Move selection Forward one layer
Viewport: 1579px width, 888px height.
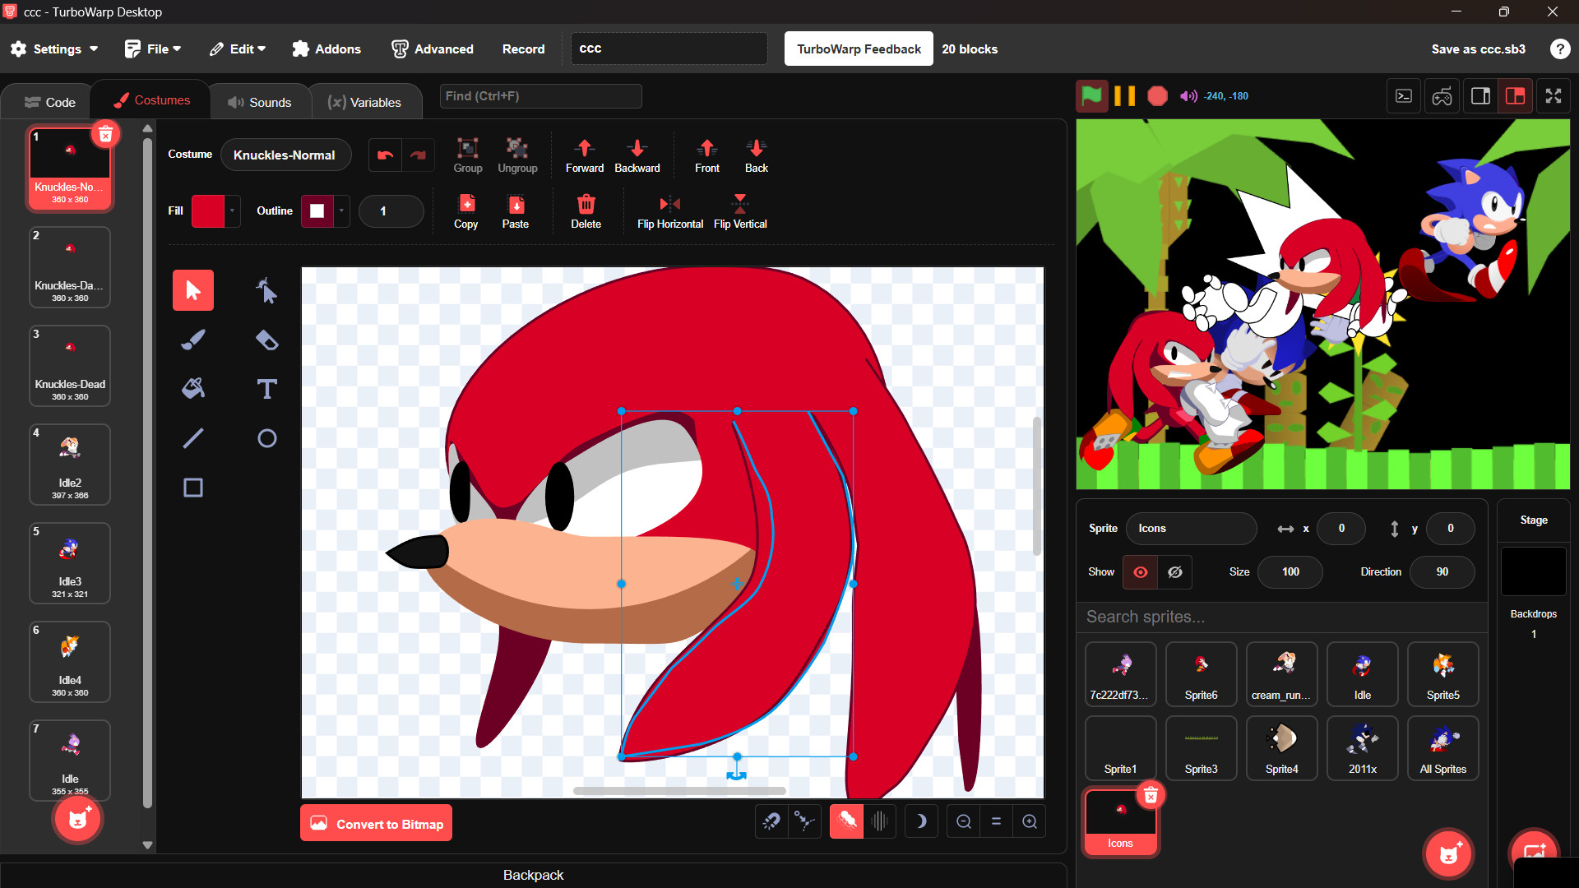tap(585, 155)
